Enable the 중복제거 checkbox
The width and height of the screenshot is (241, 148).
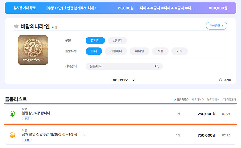coord(224,100)
